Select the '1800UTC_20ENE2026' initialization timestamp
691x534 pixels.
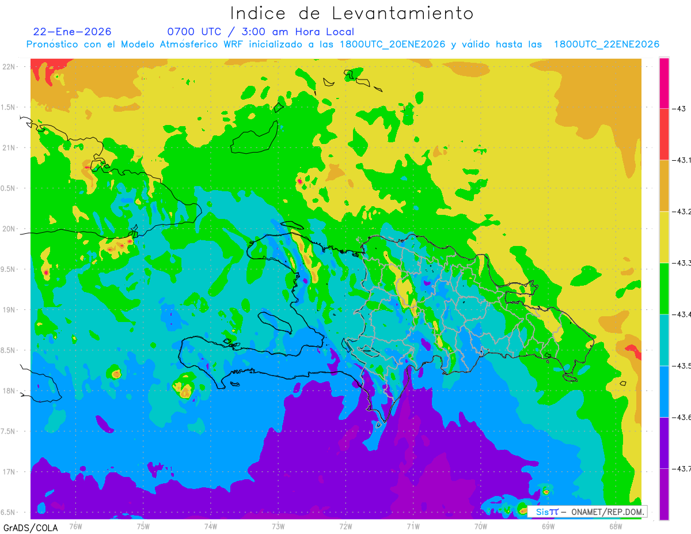click(393, 44)
